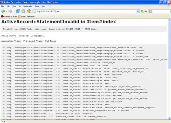Screen dimensions: 171x123
Task: Go to the Home page icon
Action: 29,11
